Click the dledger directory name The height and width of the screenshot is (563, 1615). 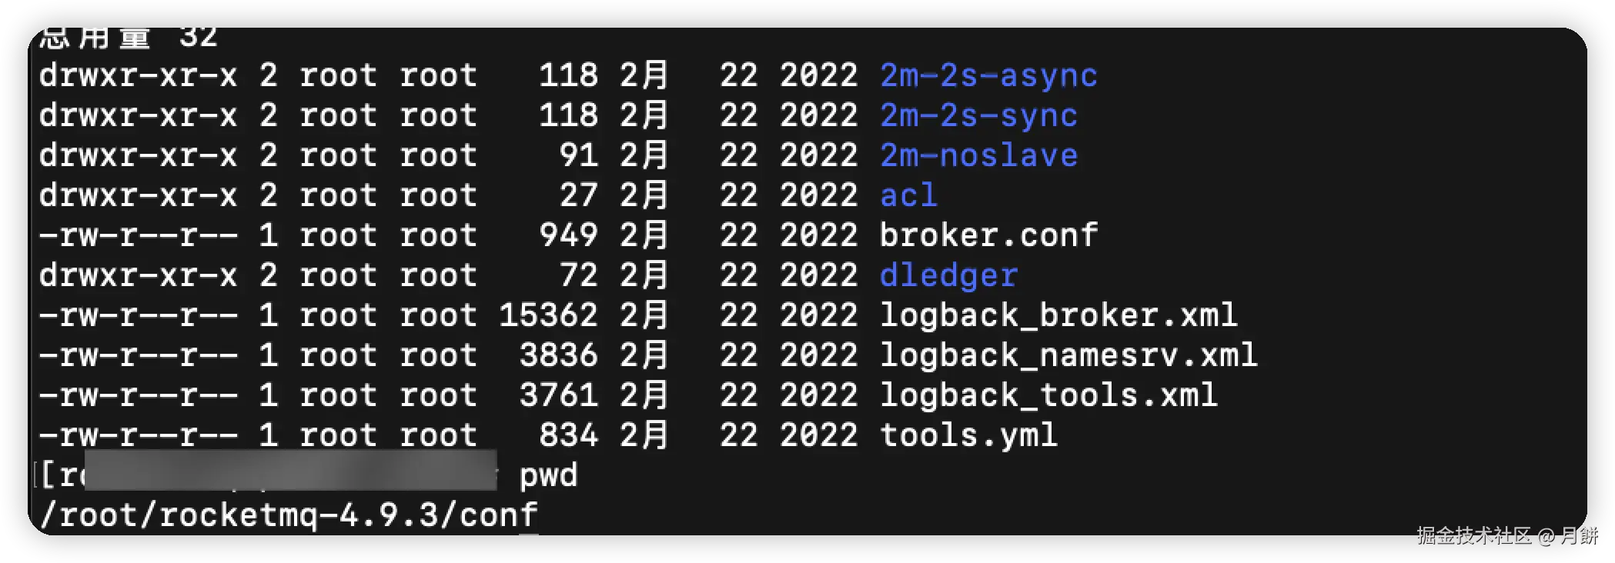click(948, 275)
